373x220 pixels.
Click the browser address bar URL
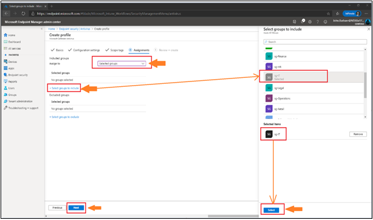109,14
